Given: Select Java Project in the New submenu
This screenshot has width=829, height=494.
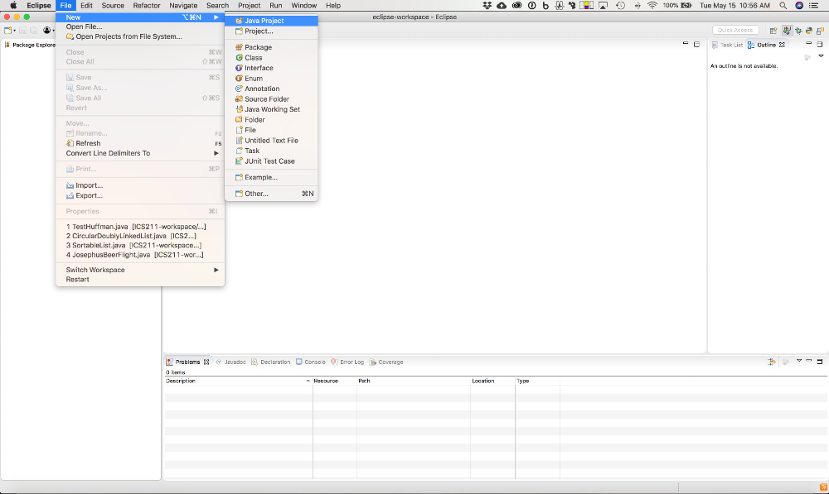Looking at the screenshot, I should pos(264,21).
